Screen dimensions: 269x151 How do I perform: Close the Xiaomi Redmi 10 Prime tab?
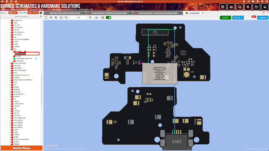coord(130,13)
